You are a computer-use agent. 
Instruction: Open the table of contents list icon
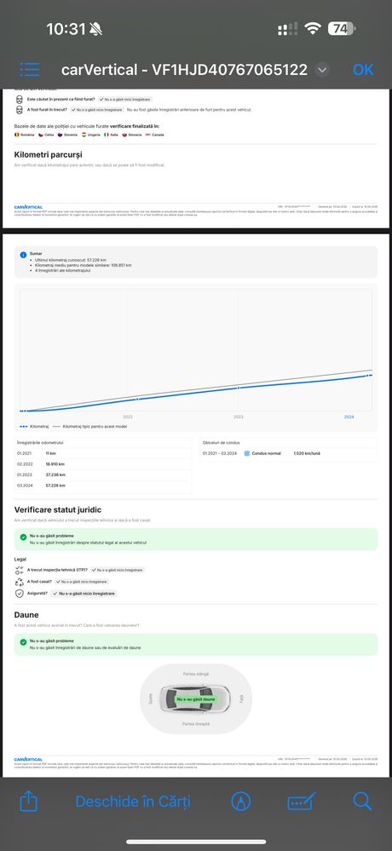tap(30, 70)
